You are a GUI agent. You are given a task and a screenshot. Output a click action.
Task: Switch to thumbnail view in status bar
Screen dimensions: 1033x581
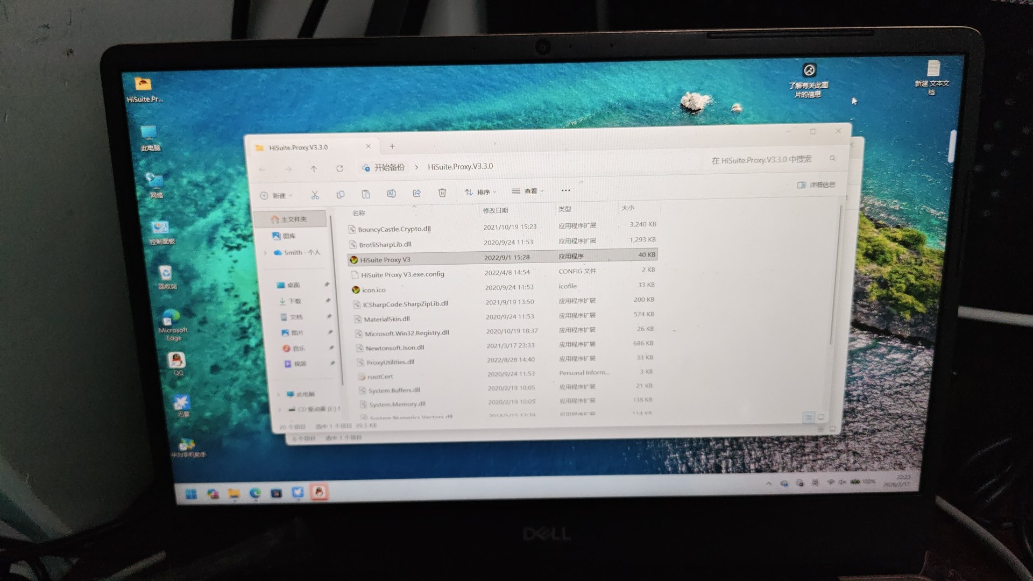click(x=821, y=417)
